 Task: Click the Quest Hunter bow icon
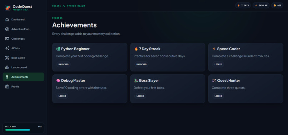pos(214,80)
